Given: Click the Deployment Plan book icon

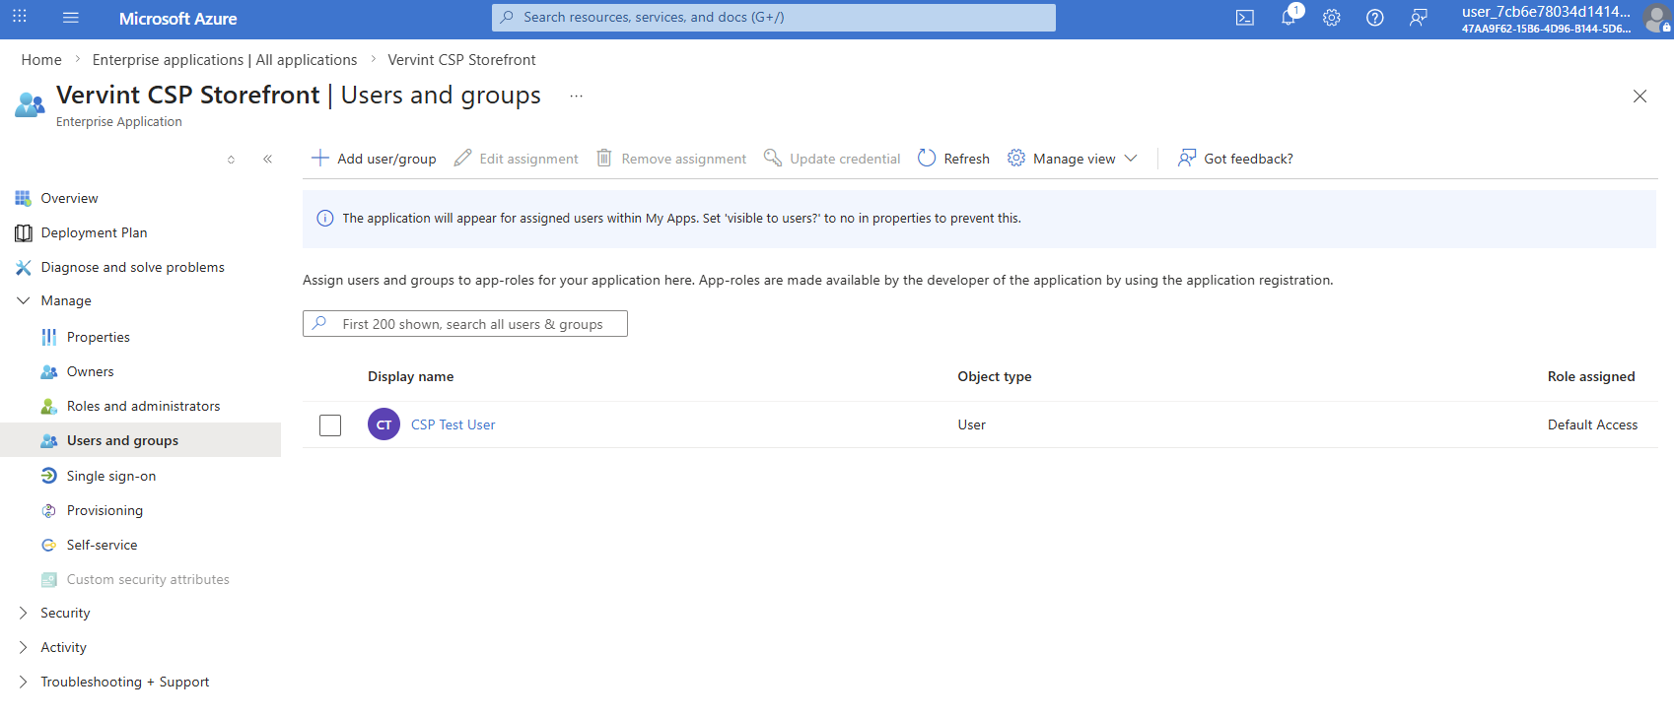Looking at the screenshot, I should point(24,232).
